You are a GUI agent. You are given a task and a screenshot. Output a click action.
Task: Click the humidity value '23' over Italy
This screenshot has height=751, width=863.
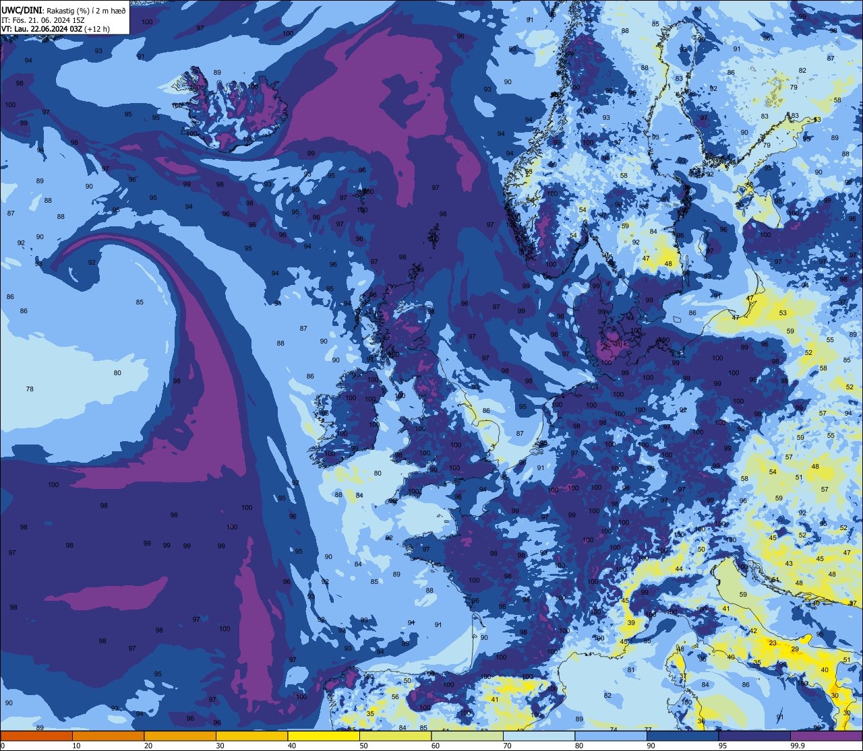(x=773, y=643)
